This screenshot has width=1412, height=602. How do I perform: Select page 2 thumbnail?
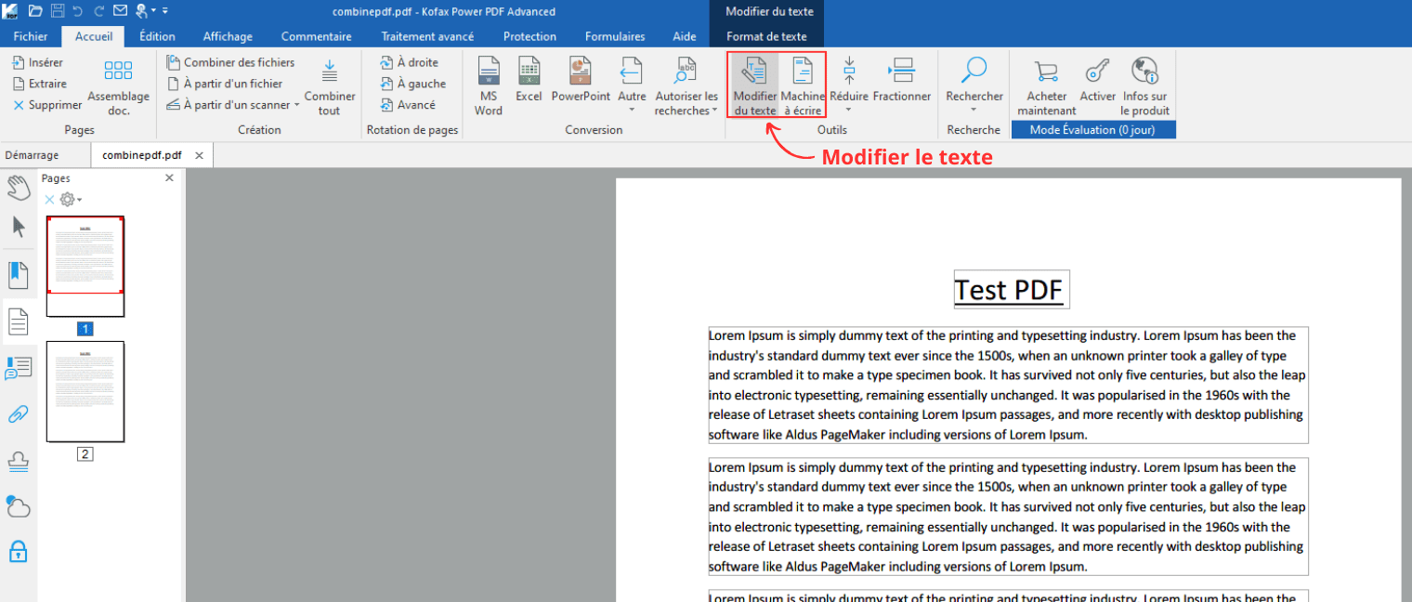85,391
